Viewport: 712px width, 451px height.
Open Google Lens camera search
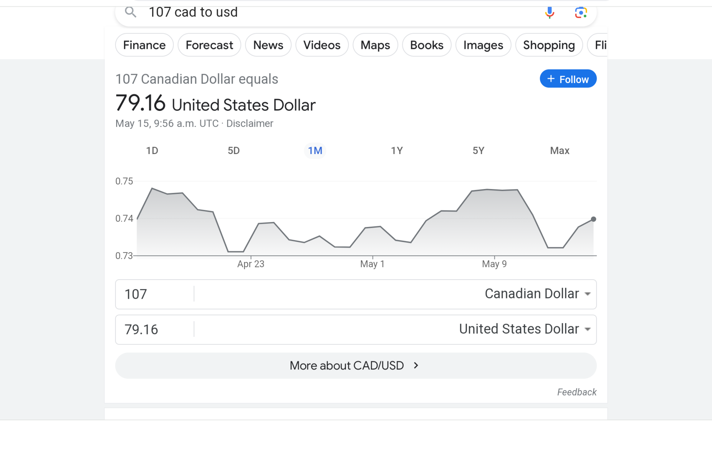580,12
